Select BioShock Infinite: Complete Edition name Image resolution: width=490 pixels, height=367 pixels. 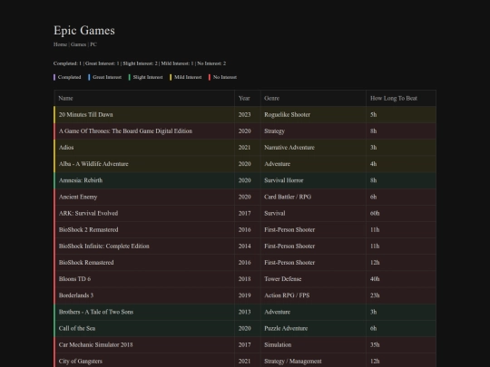point(104,246)
